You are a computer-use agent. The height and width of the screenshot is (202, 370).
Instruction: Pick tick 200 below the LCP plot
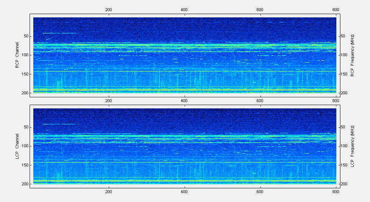(x=108, y=192)
